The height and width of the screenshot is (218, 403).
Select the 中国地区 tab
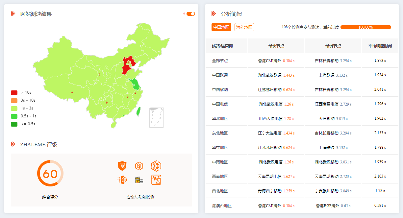[222, 27]
